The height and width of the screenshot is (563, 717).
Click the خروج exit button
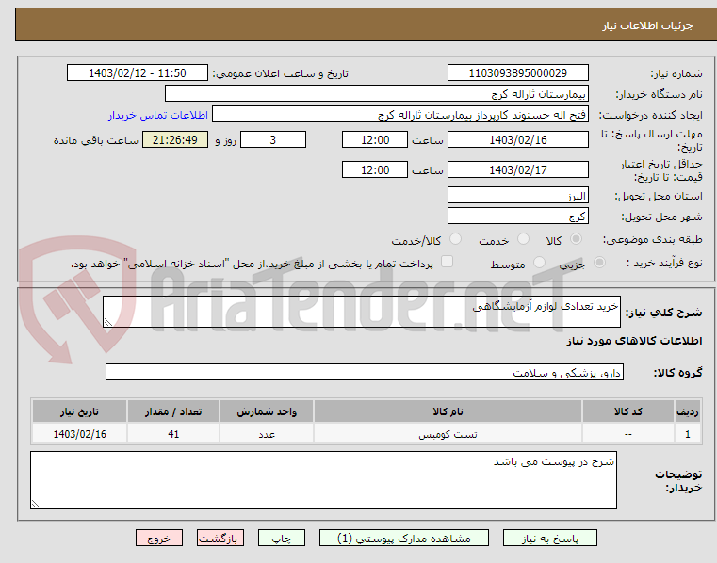click(x=158, y=538)
